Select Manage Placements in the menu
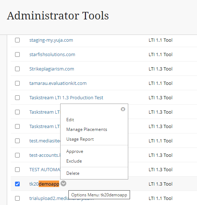The image size is (197, 205). tap(87, 129)
